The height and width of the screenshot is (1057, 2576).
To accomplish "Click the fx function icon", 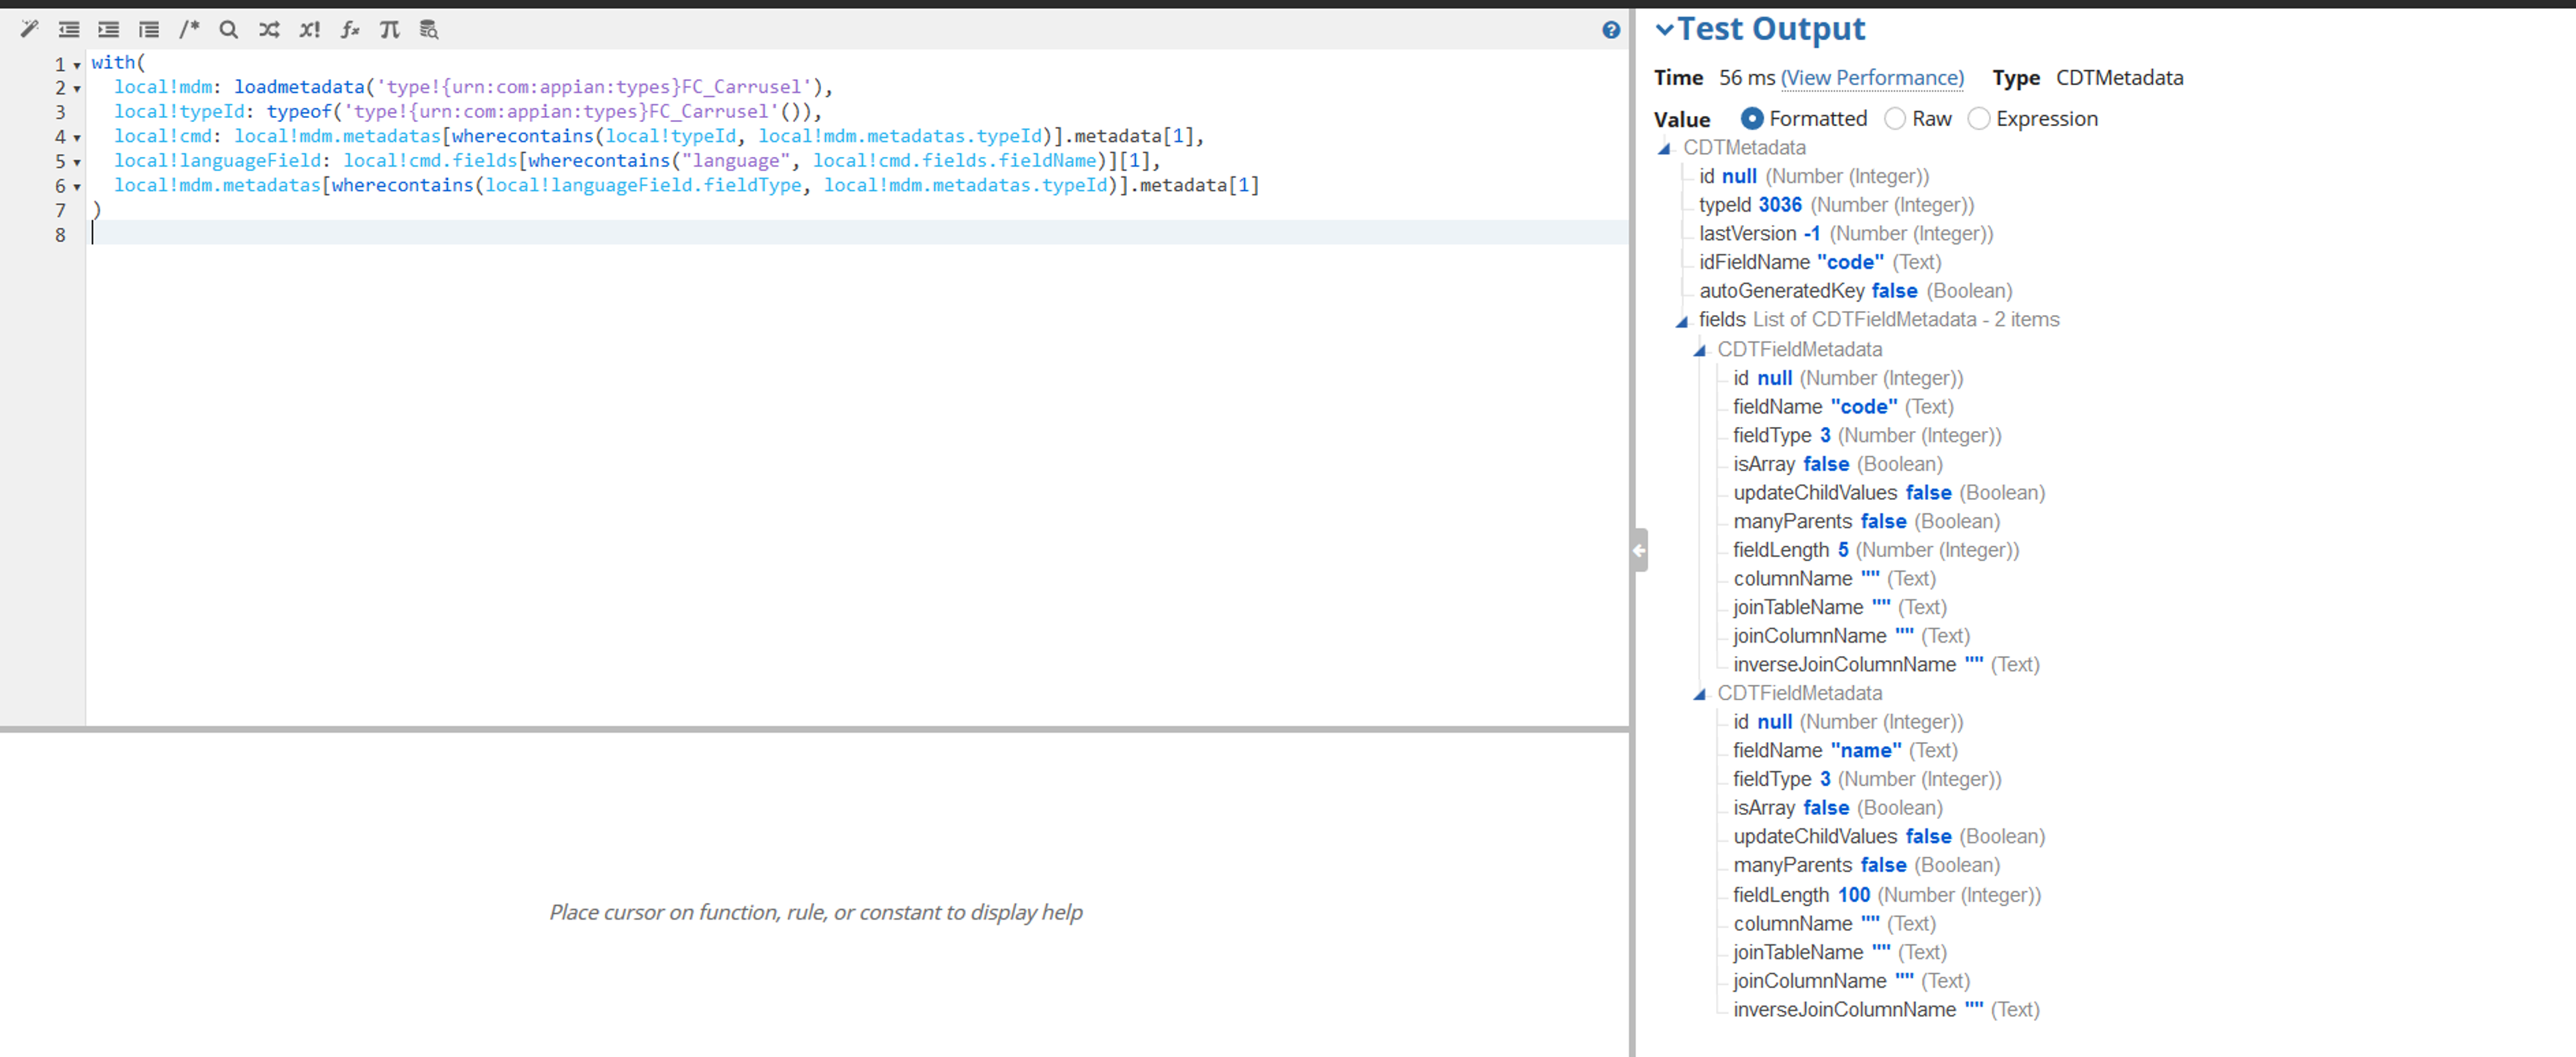I will 349,29.
